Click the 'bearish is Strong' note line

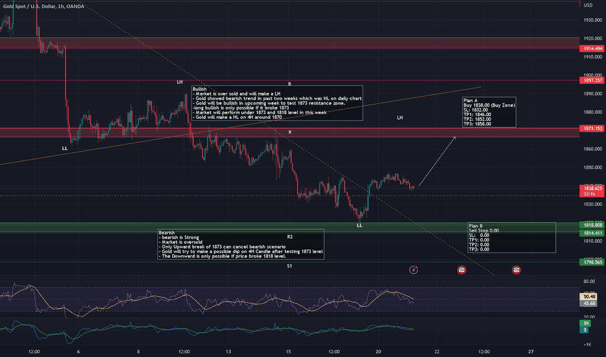click(x=179, y=238)
